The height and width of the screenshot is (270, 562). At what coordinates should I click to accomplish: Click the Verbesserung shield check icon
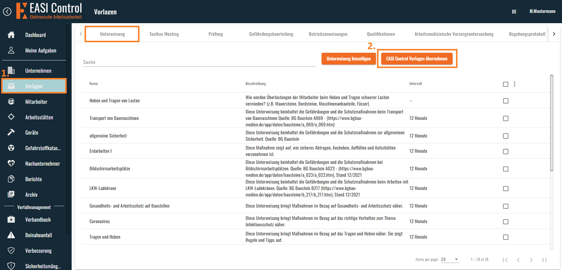(11, 250)
